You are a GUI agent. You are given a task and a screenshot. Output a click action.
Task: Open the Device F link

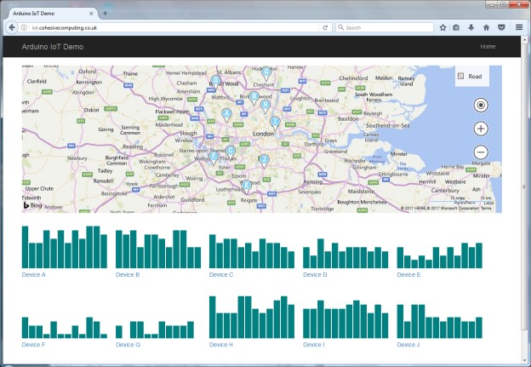pyautogui.click(x=33, y=345)
